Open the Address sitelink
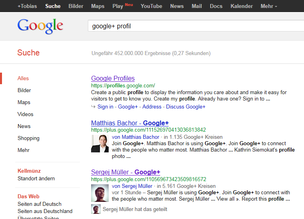The image size is (304, 219). 152,107
